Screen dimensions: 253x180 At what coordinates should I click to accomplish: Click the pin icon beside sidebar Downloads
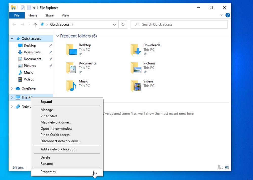[51, 52]
